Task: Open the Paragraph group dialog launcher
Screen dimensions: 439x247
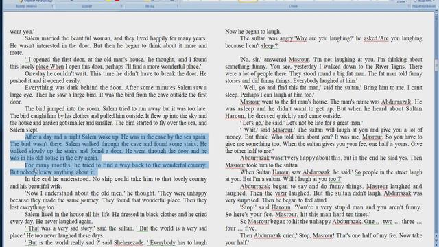Action: (x=177, y=6)
